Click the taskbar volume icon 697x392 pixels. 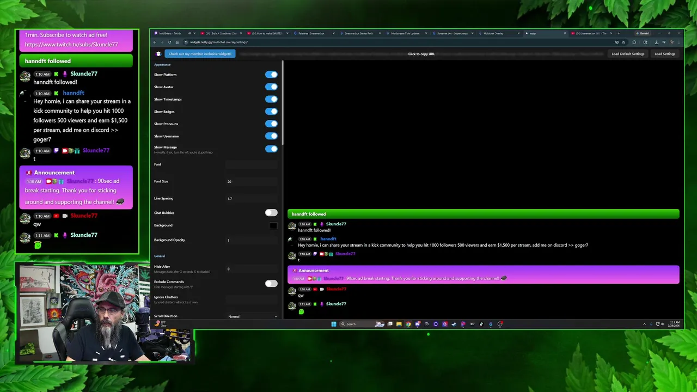(x=662, y=324)
